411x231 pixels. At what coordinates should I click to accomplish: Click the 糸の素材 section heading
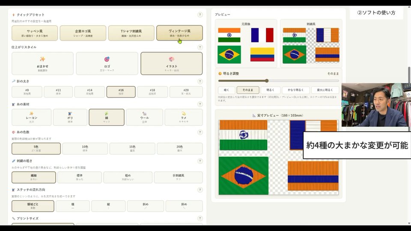(23, 104)
